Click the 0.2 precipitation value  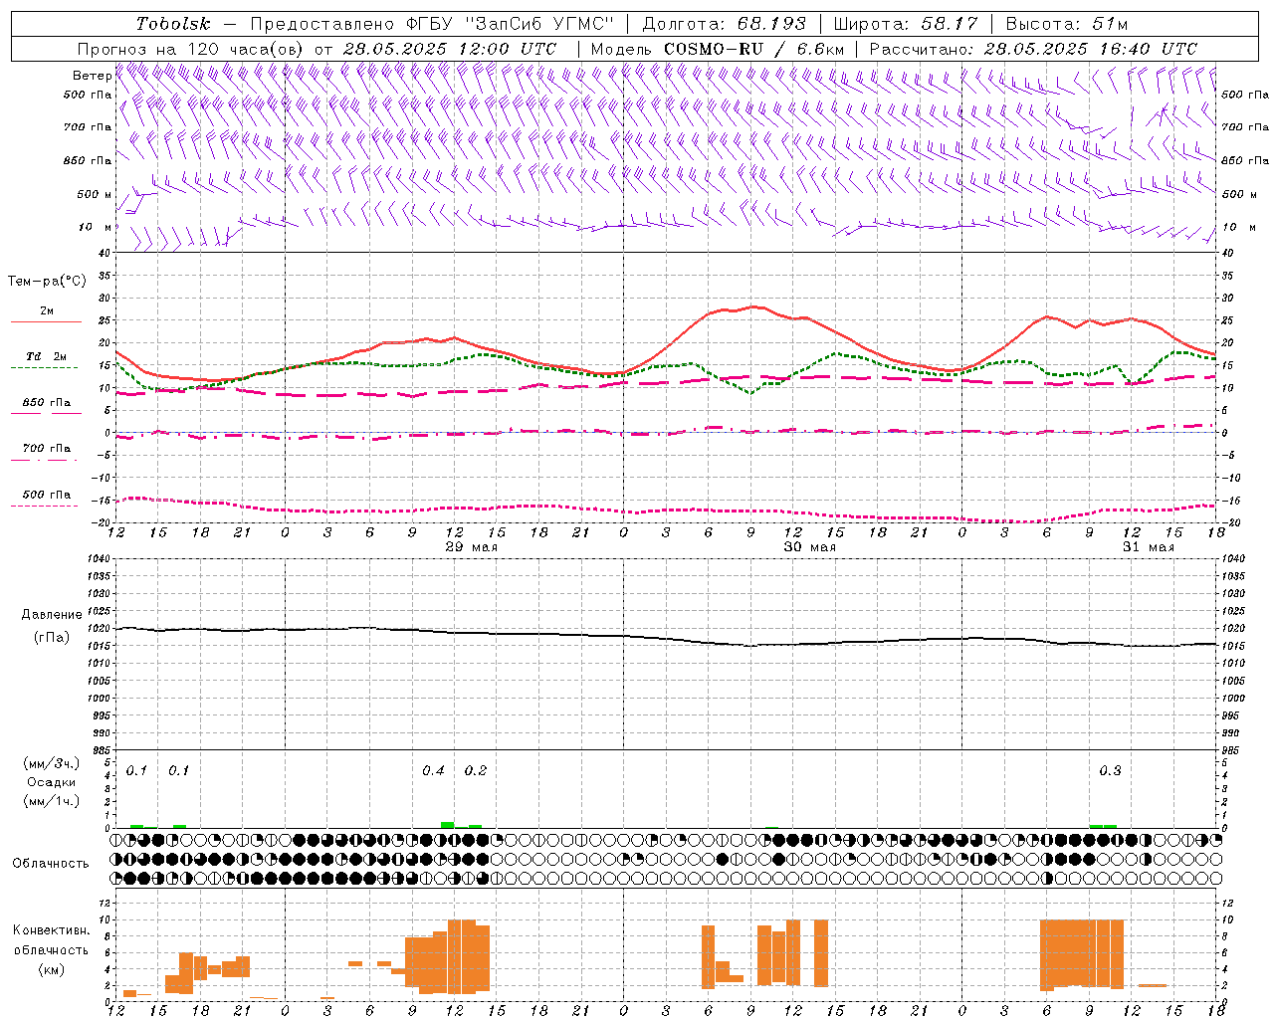(x=476, y=771)
